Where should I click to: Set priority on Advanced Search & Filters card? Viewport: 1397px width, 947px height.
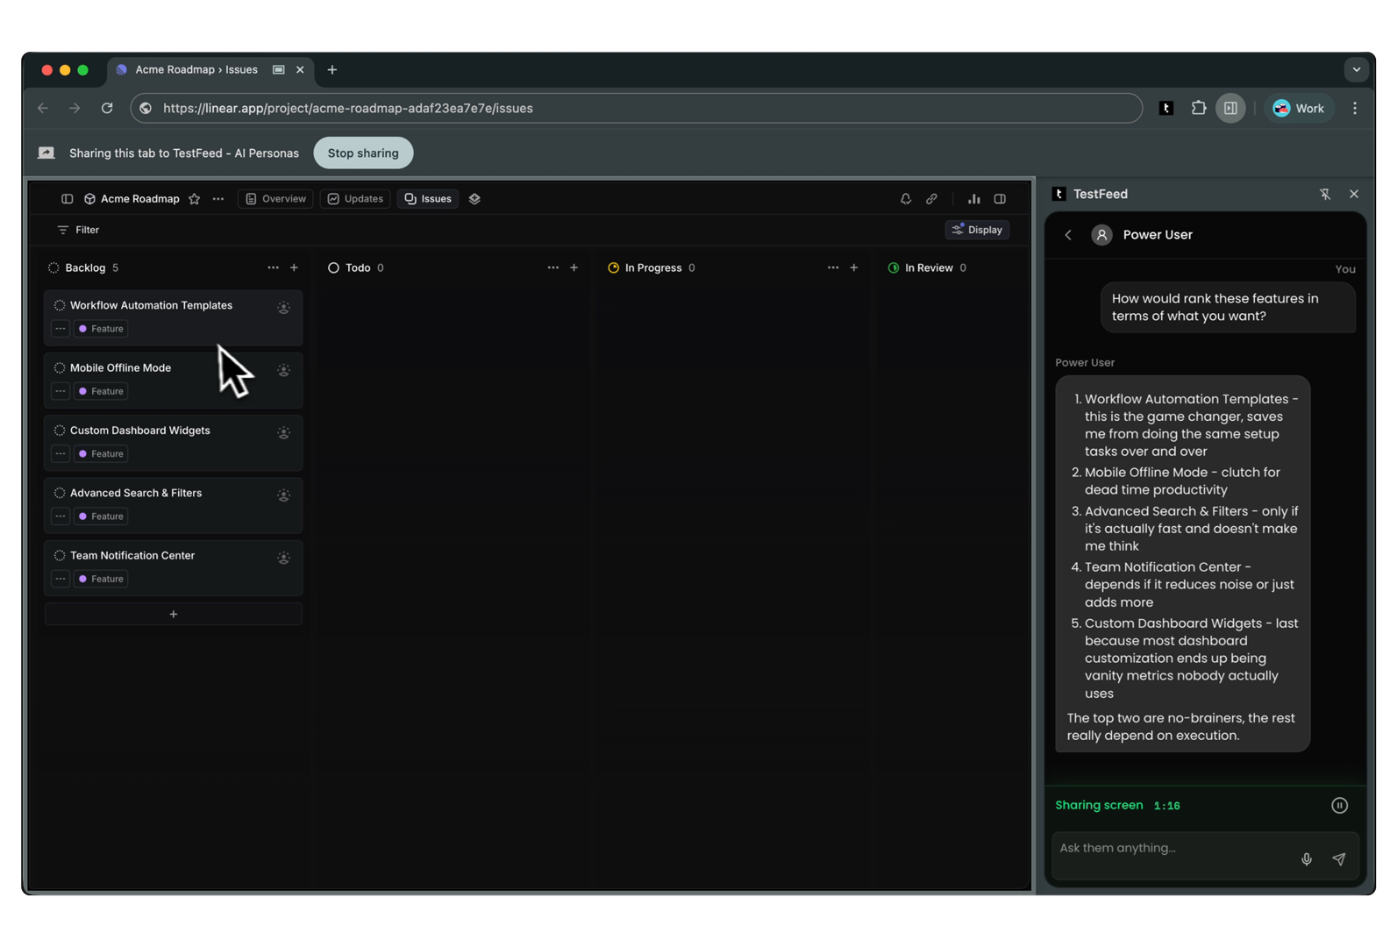pos(61,516)
